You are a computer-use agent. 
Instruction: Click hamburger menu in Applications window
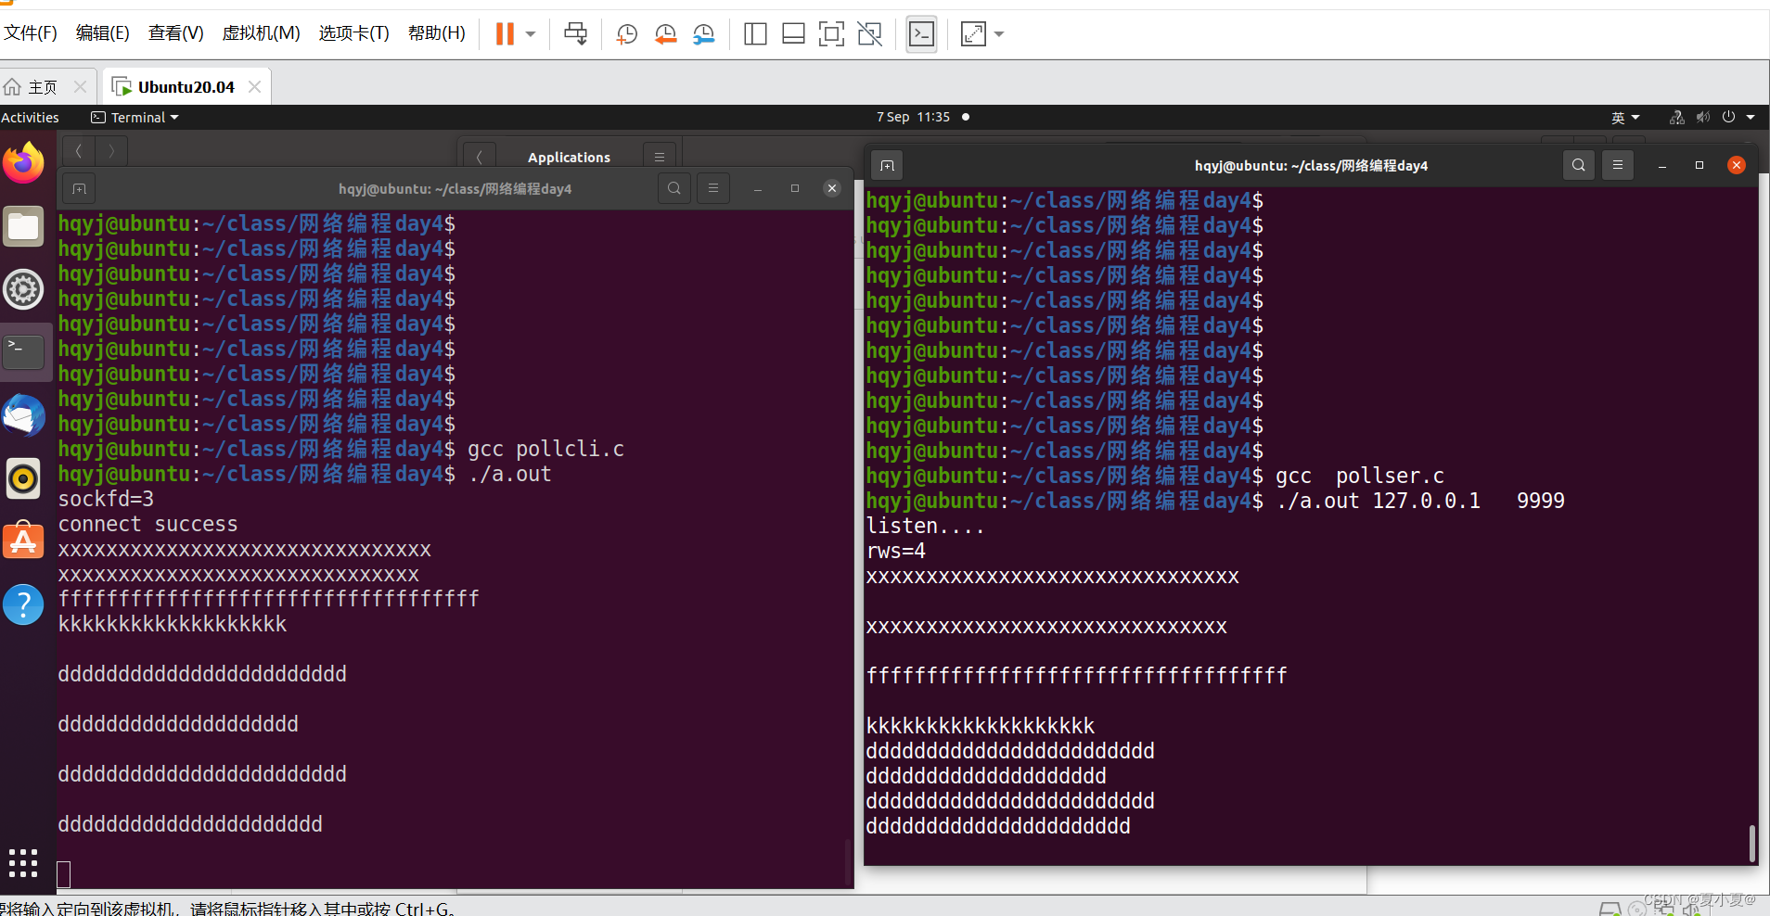(x=660, y=157)
